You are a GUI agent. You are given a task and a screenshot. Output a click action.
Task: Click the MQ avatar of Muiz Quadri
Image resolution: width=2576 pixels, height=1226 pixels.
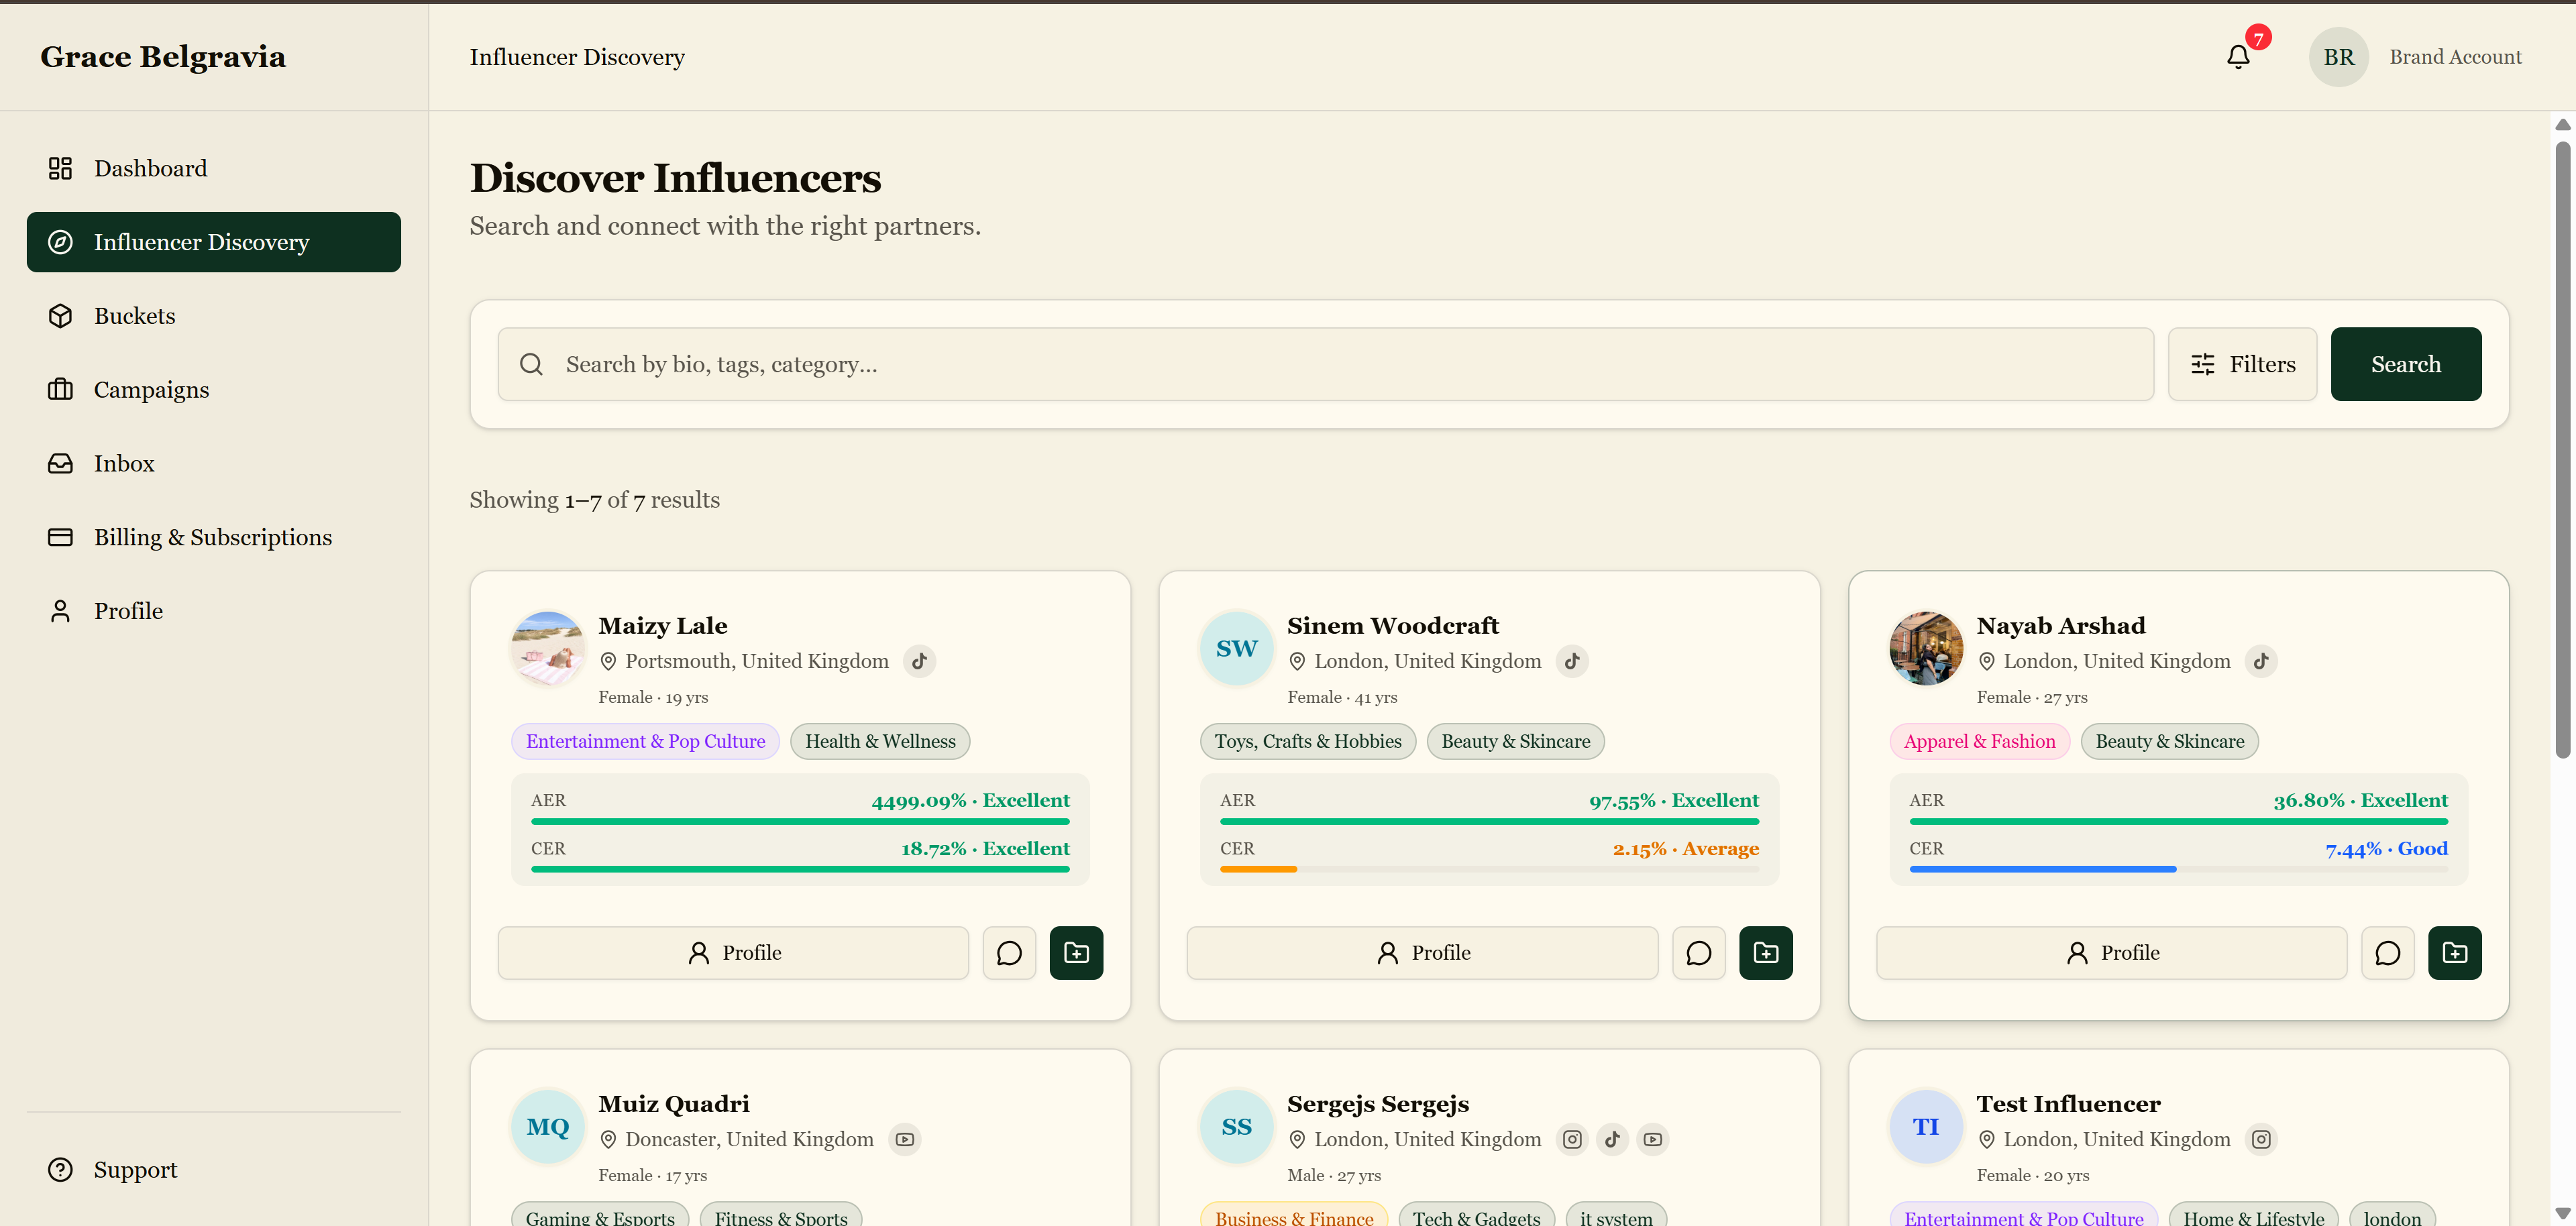(547, 1126)
